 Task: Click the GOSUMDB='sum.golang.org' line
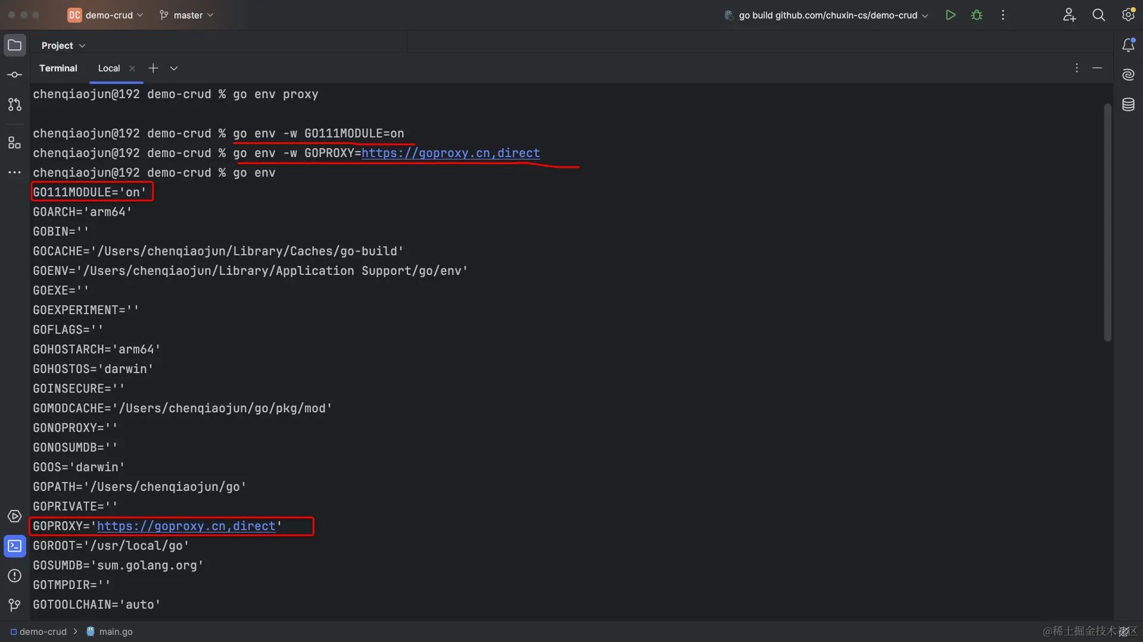pyautogui.click(x=118, y=565)
